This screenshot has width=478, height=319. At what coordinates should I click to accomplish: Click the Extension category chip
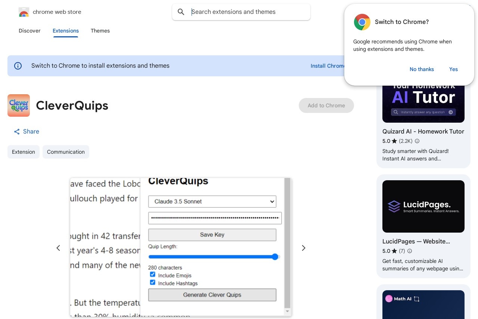point(24,152)
